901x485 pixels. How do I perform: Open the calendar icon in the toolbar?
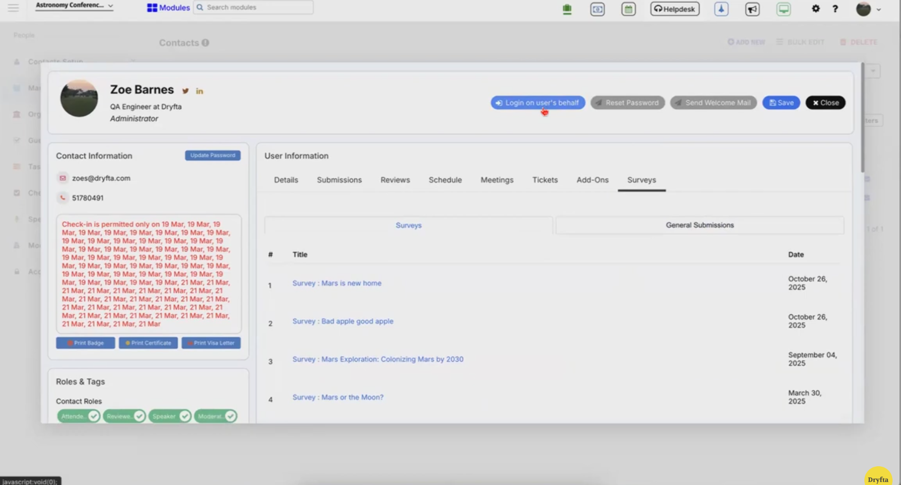pos(628,9)
